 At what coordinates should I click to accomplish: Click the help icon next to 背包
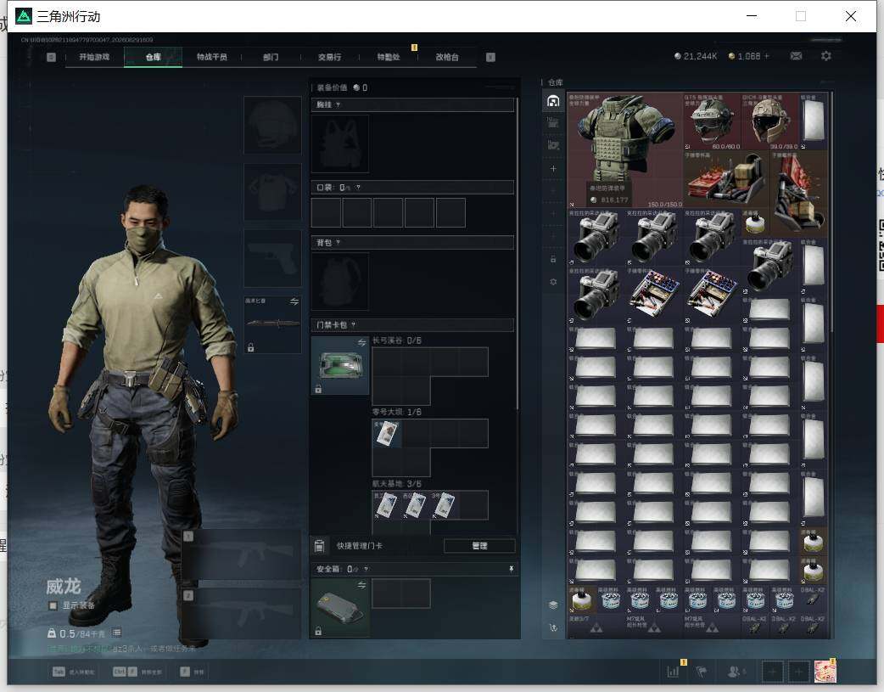(338, 243)
